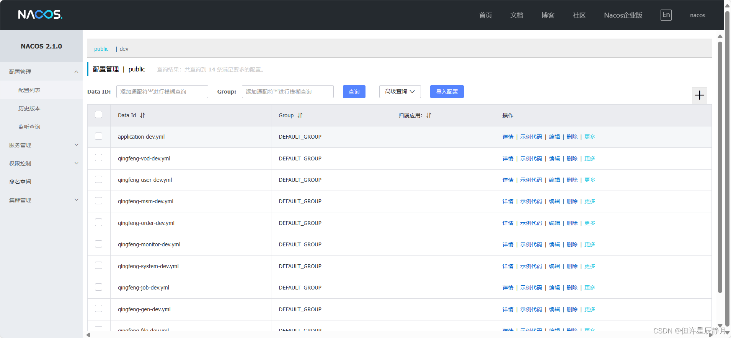Open the nacos user menu

[x=697, y=15]
